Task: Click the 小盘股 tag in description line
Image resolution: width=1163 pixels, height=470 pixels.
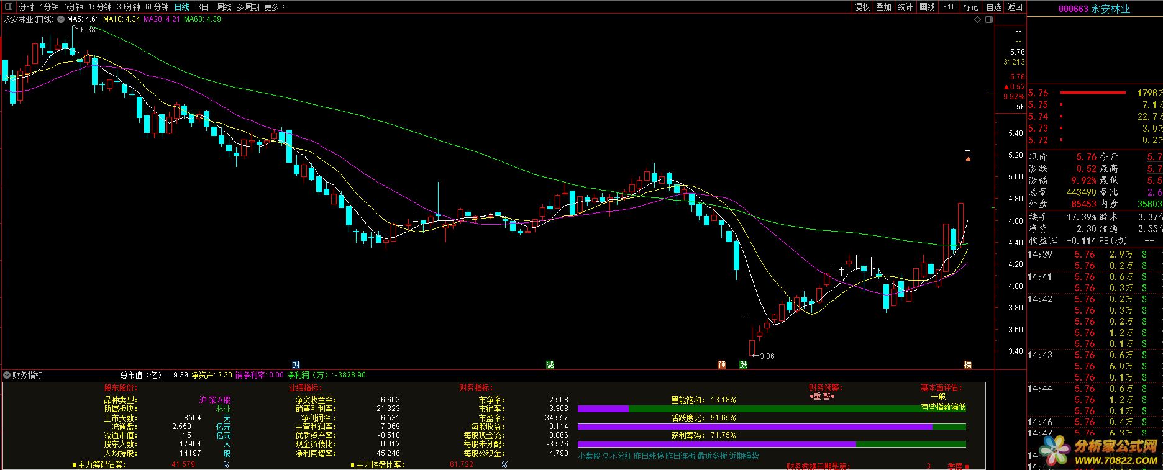Action: 589,456
